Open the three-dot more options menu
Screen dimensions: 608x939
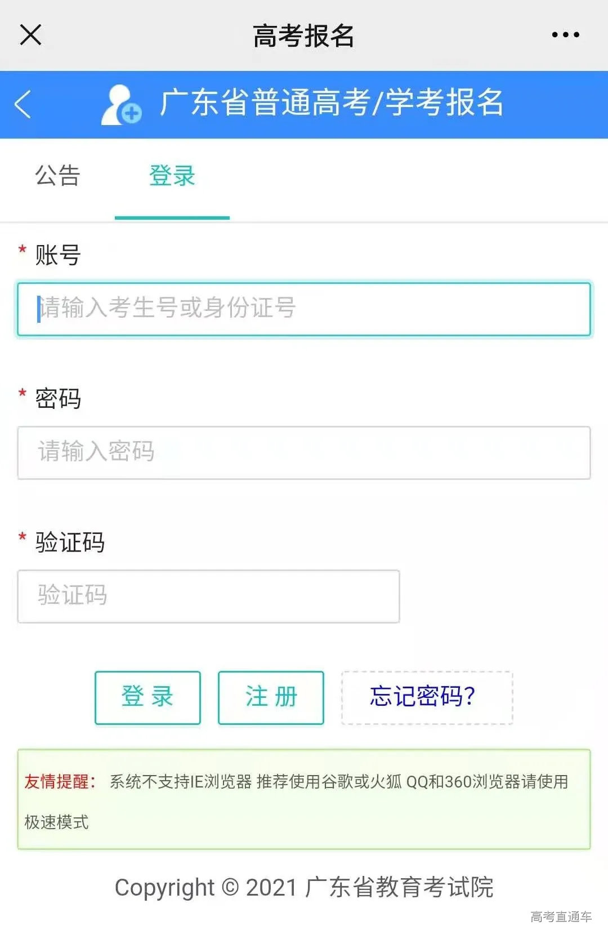(565, 34)
